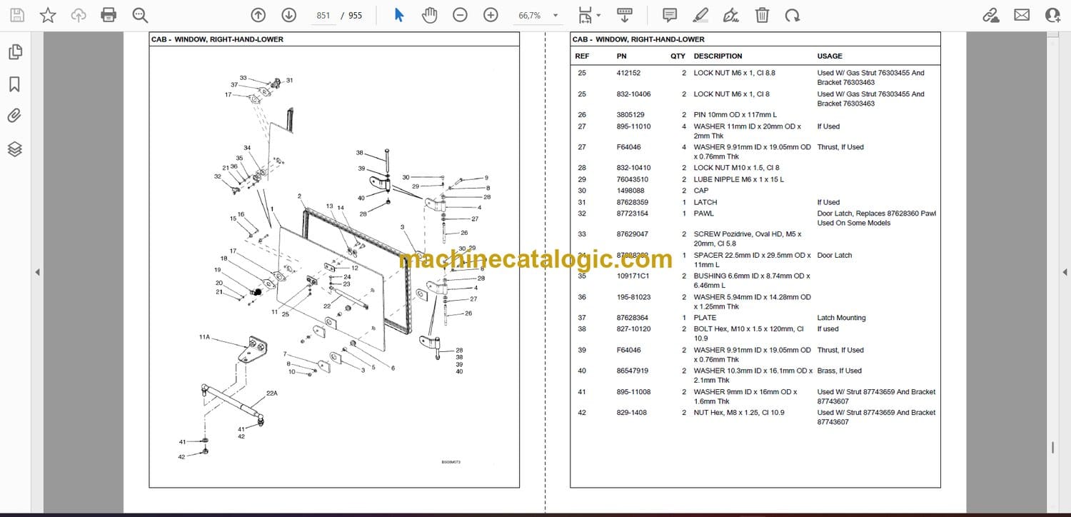Click the Save file icon

[x=16, y=15]
